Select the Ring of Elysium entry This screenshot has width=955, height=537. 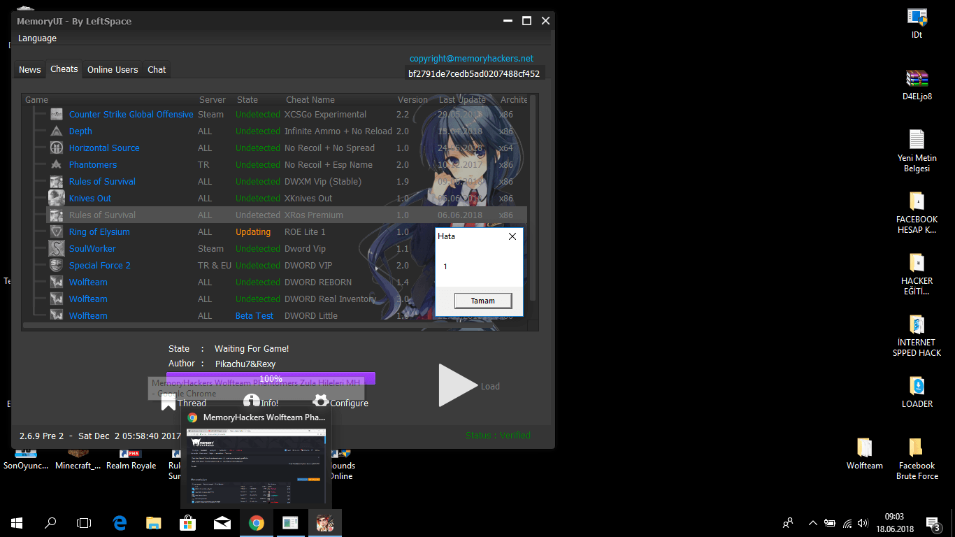[99, 232]
